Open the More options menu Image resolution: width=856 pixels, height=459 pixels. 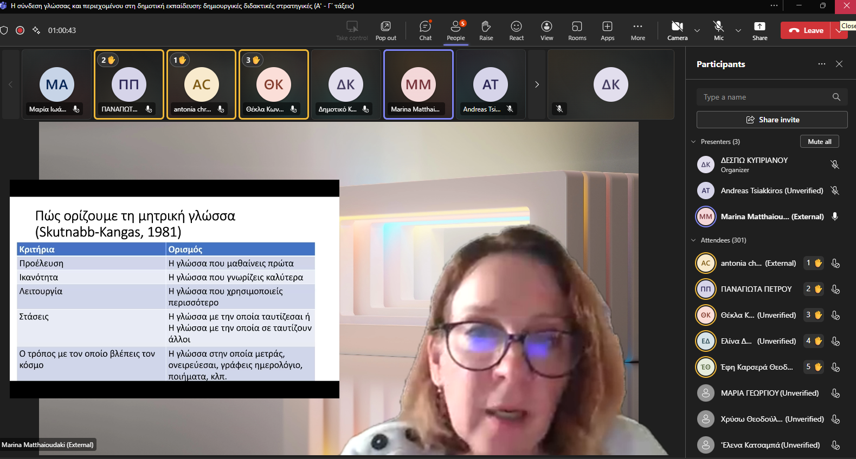point(638,30)
